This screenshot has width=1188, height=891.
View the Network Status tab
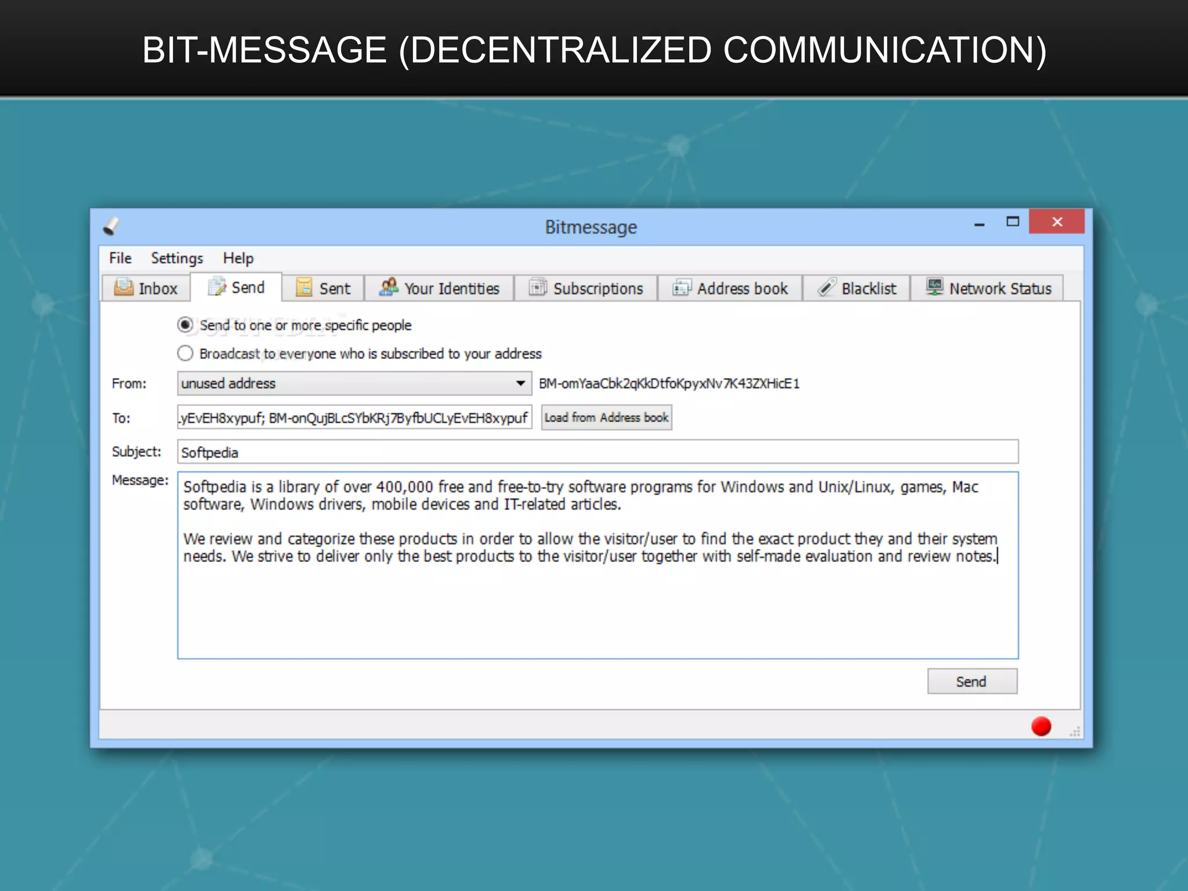(x=987, y=288)
